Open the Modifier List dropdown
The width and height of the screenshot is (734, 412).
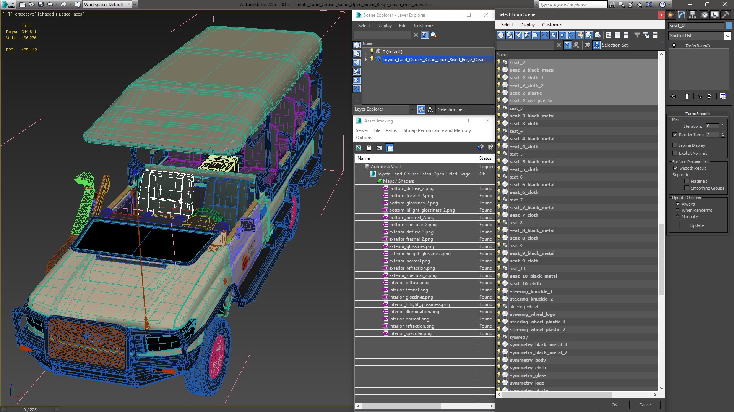click(727, 36)
